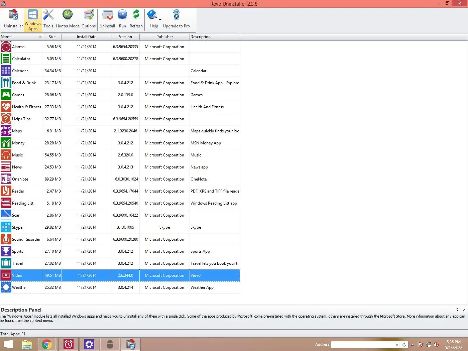
Task: Sort by the Description column header
Action: (215, 37)
